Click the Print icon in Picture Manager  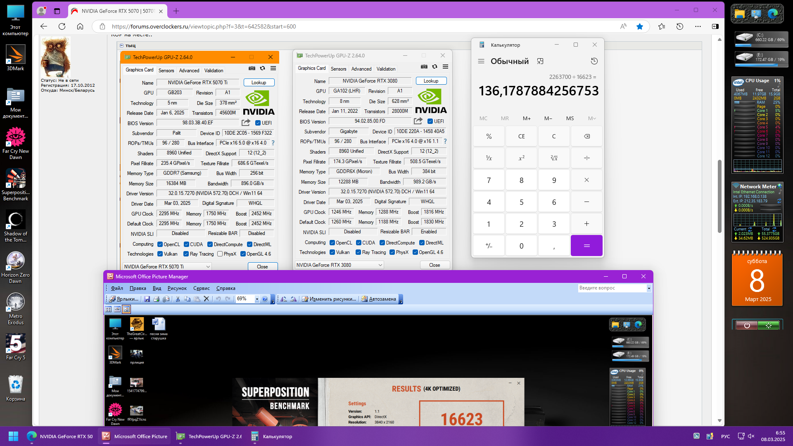[157, 299]
